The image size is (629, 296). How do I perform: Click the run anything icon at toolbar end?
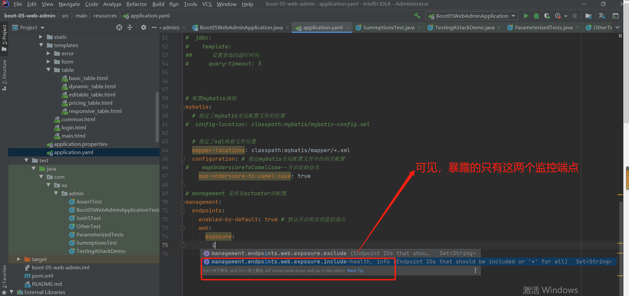(615, 16)
